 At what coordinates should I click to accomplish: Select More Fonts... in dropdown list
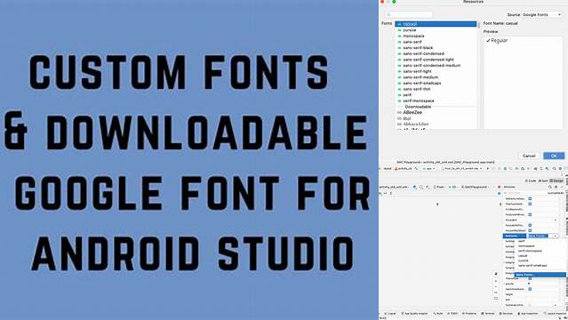coord(540,275)
